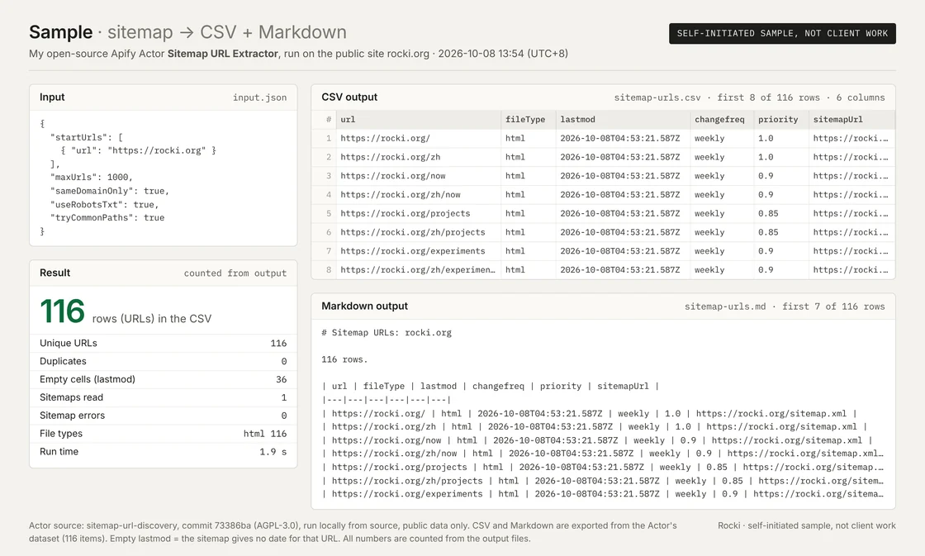925x556 pixels.
Task: Click the 'Rocki · self-initiated sample, not client work' footer
Action: [806, 525]
